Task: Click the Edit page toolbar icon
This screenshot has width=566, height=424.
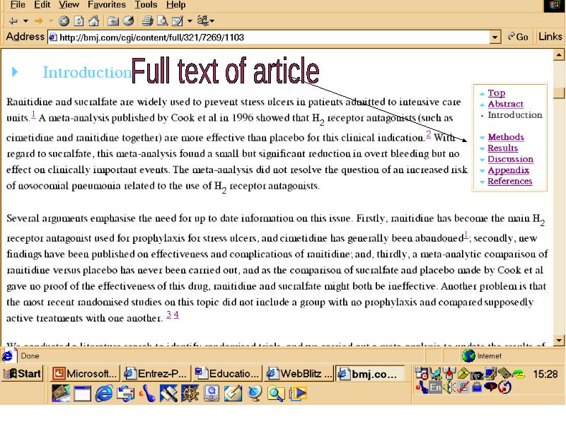Action: (x=178, y=21)
